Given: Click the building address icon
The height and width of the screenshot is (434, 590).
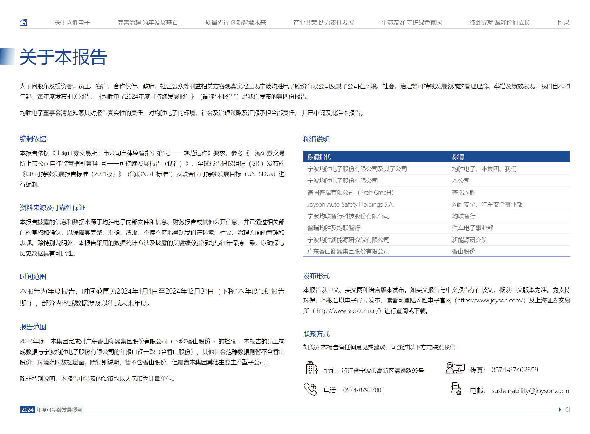Looking at the screenshot, I should click(311, 368).
